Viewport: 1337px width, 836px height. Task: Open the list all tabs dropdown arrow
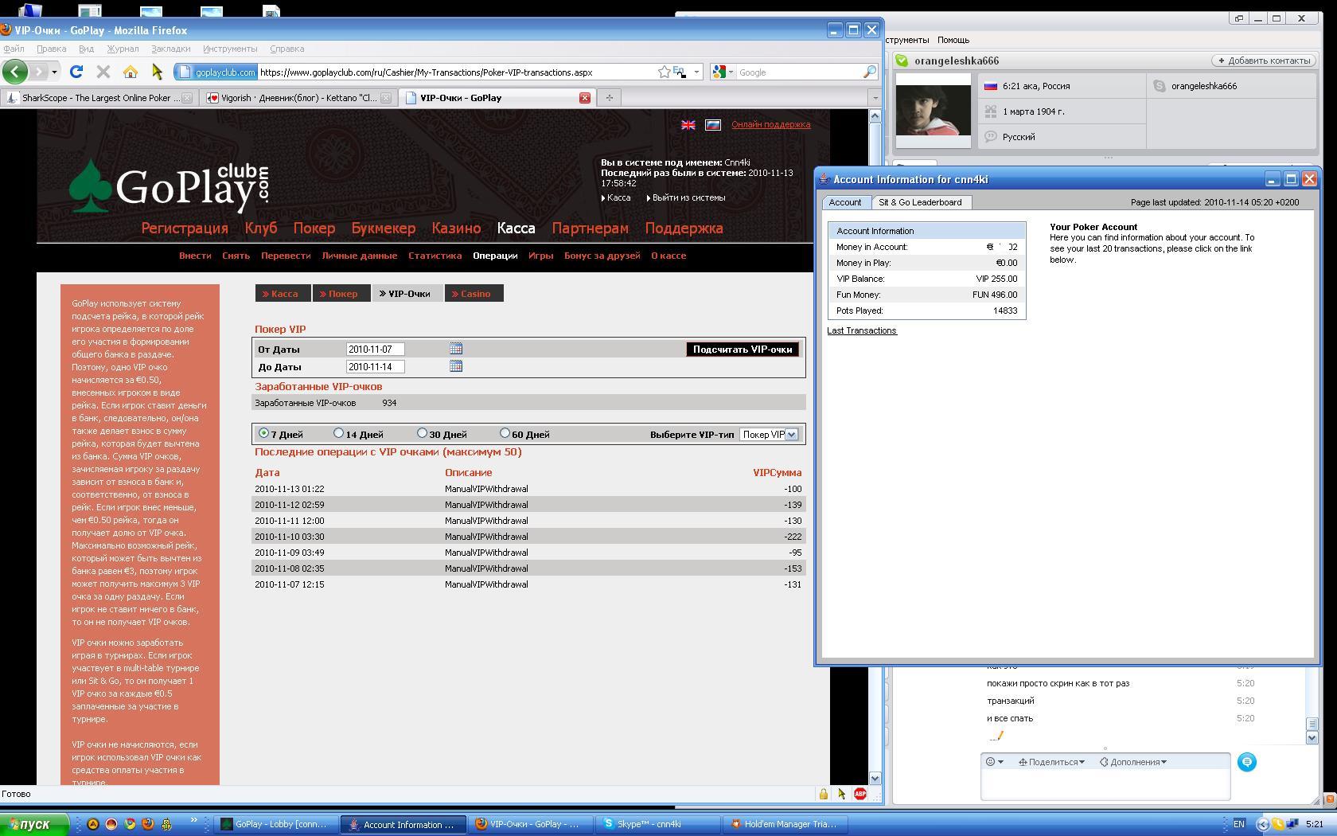pos(875,97)
